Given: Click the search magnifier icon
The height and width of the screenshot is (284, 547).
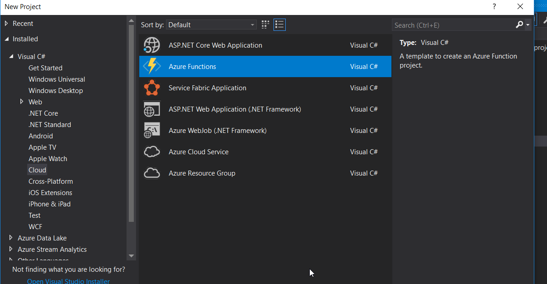Looking at the screenshot, I should tap(520, 25).
